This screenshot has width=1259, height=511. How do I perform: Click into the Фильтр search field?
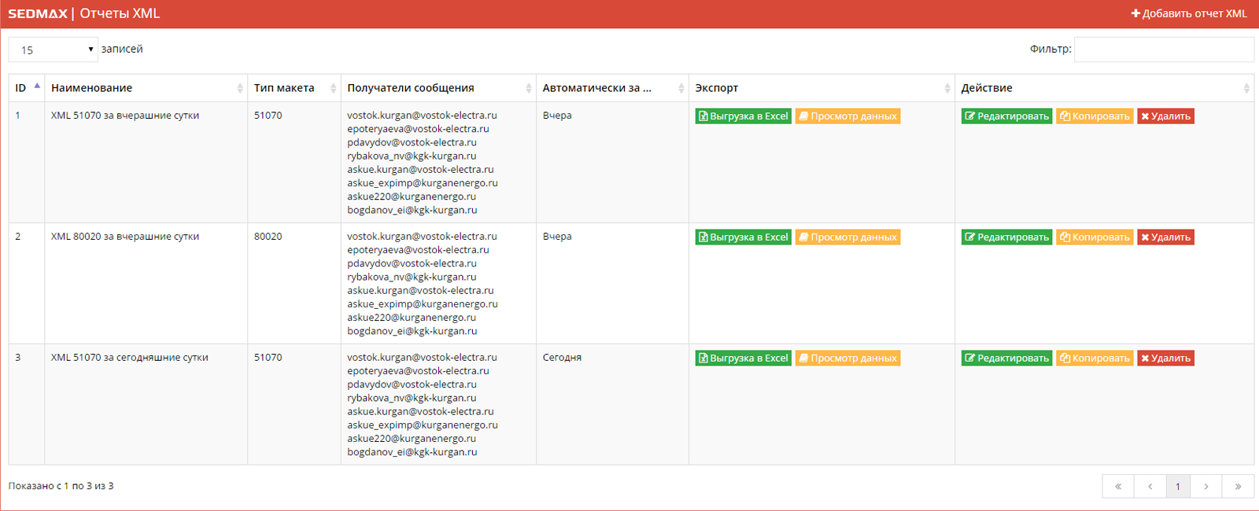click(1163, 50)
